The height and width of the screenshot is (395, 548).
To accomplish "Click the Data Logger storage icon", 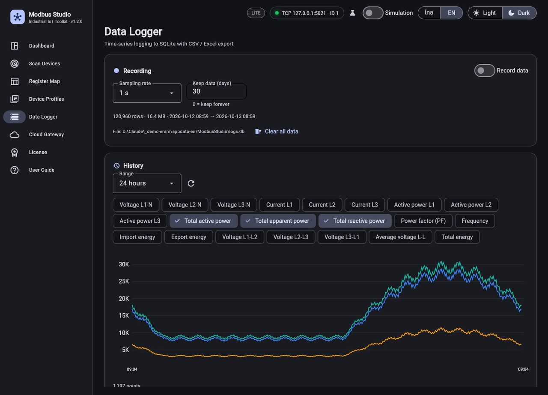I will click(x=15, y=117).
